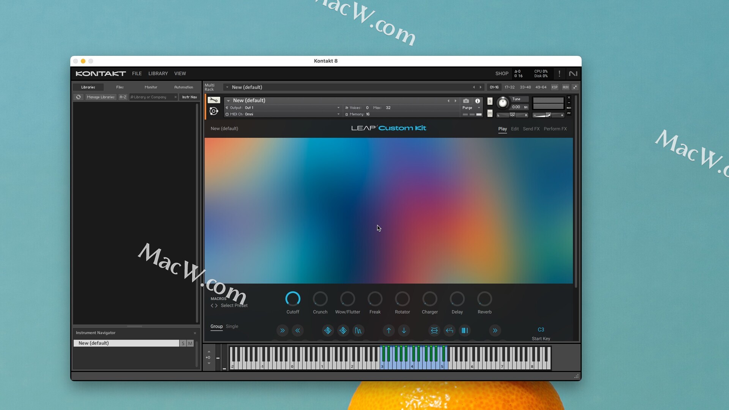
Task: Toggle the PV button on the instrument header
Action: click(x=569, y=113)
